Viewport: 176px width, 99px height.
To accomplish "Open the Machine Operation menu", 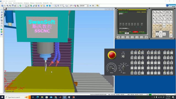I will [x=18, y=3].
